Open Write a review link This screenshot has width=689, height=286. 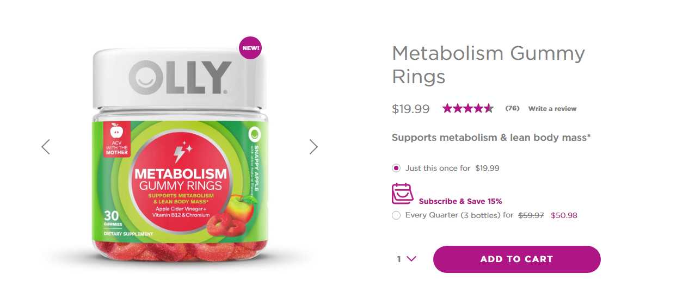[x=552, y=109]
